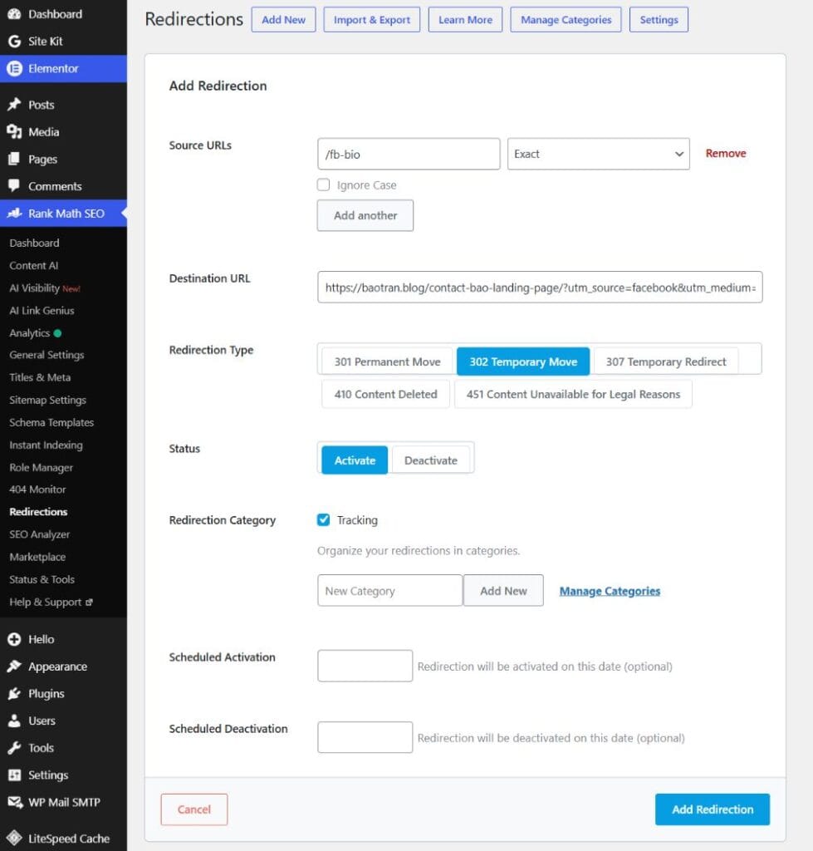Click the WP Mail SMTP envelope icon
The image size is (813, 851).
(15, 802)
